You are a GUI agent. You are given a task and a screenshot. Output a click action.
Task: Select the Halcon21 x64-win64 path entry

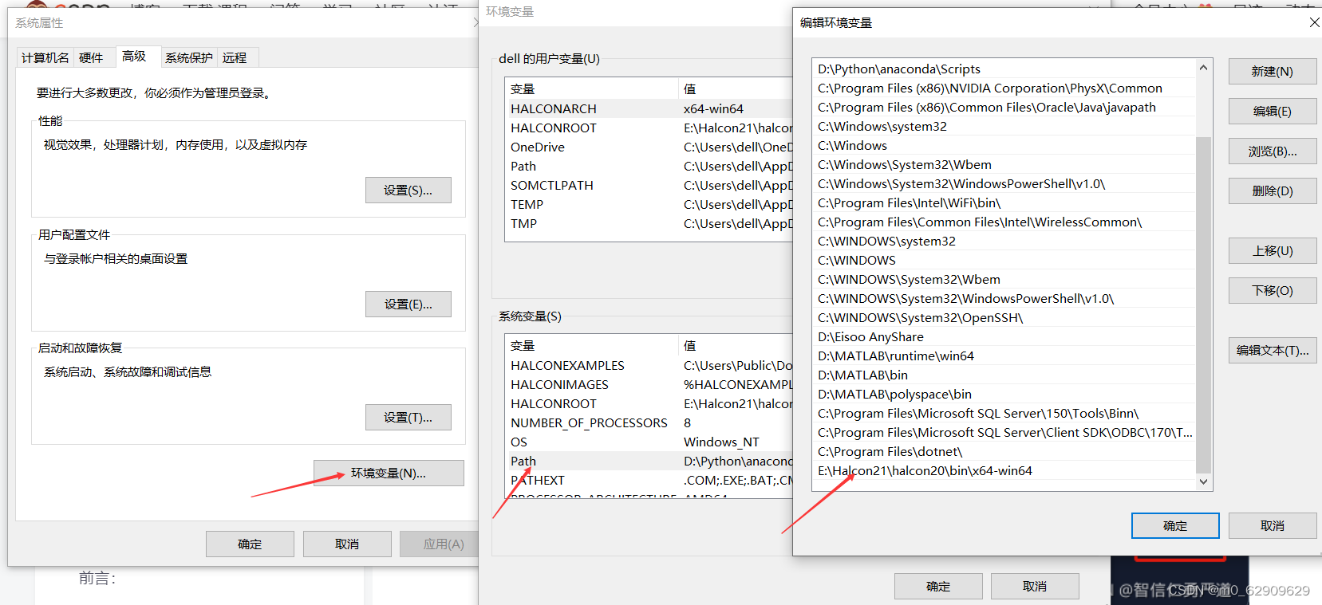coord(1004,471)
